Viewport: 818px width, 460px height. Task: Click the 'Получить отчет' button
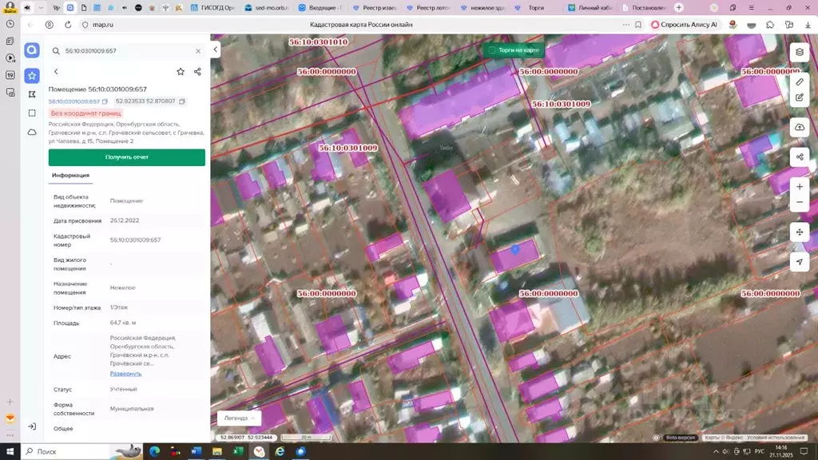click(126, 157)
